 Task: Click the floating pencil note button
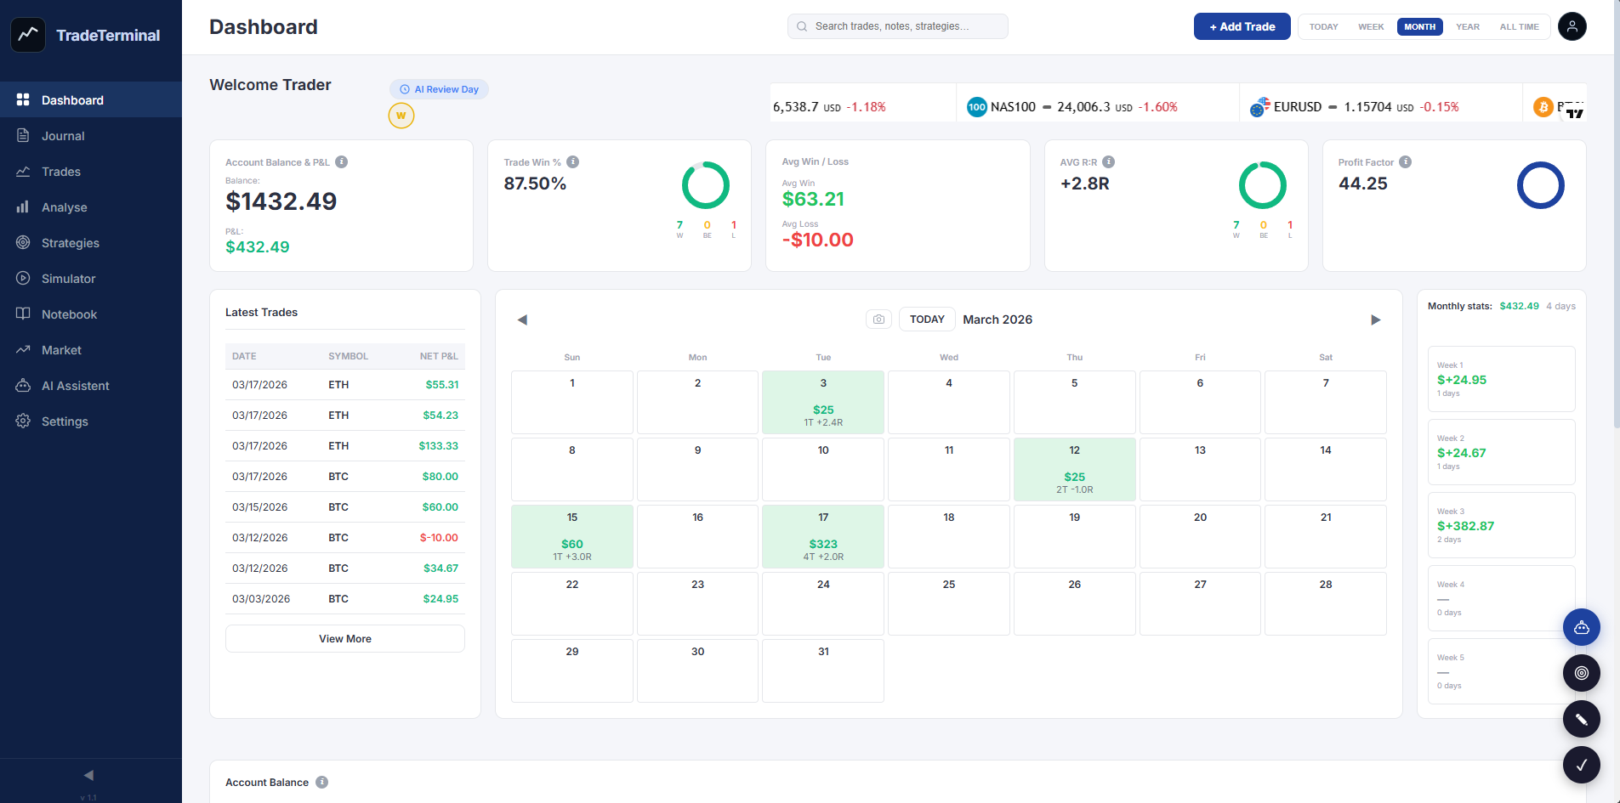[1581, 719]
